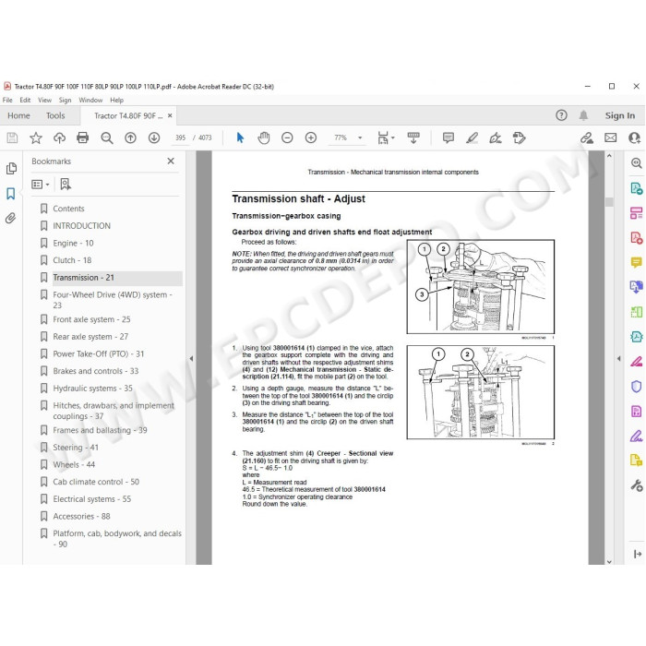The height and width of the screenshot is (646, 646).
Task: Switch to the Home tab
Action: click(x=18, y=115)
